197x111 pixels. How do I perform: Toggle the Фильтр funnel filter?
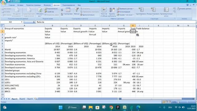pyautogui.click(x=77, y=11)
